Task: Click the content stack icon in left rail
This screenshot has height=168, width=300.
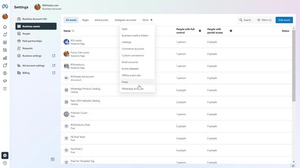Action: [5, 50]
